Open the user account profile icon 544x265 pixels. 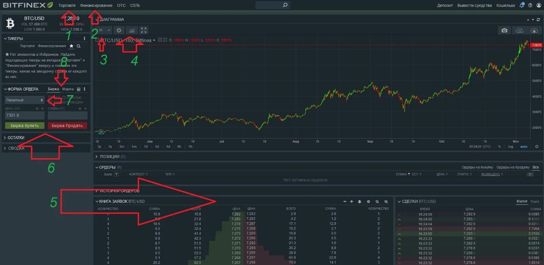tap(539, 5)
